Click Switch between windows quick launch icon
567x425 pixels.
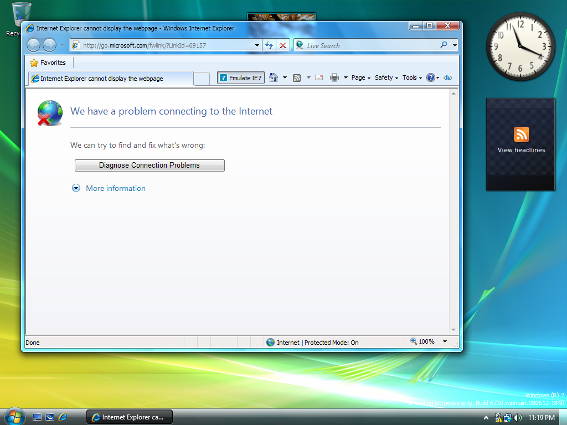(x=50, y=417)
